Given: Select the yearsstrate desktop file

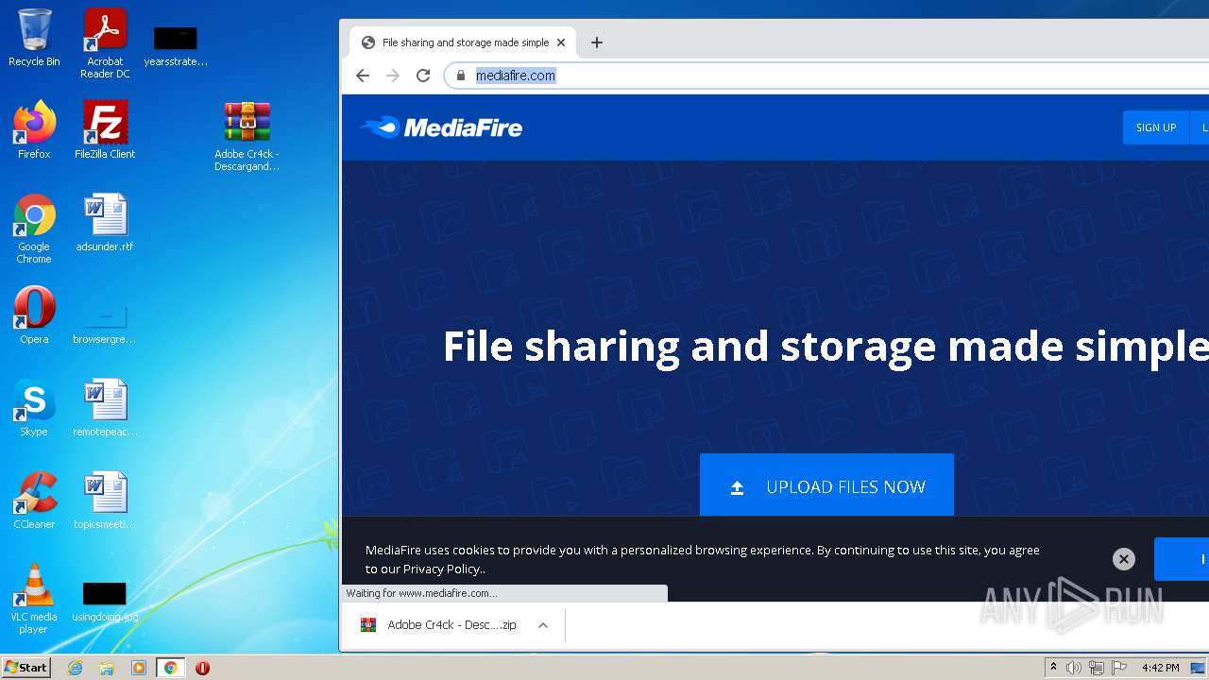Looking at the screenshot, I should (x=176, y=45).
